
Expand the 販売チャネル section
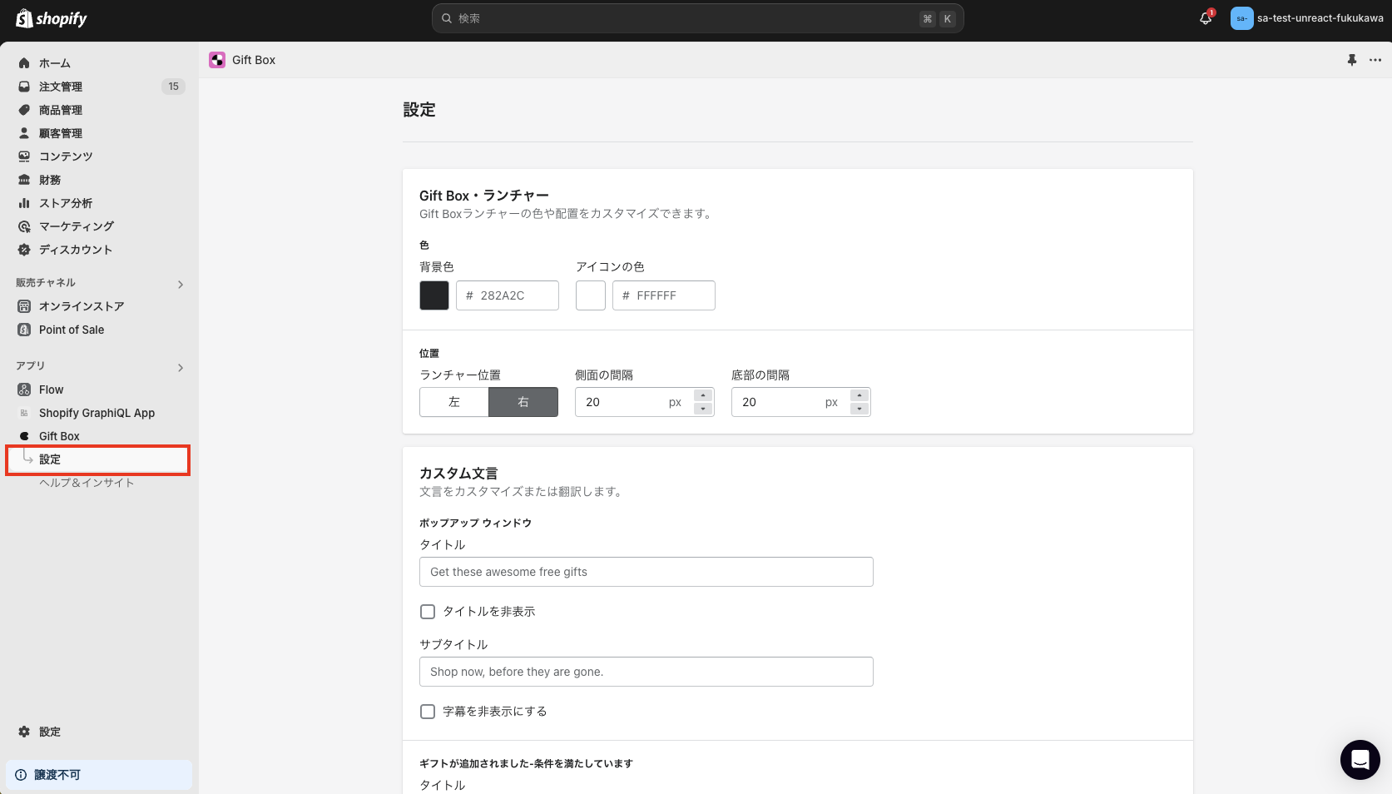(x=180, y=284)
